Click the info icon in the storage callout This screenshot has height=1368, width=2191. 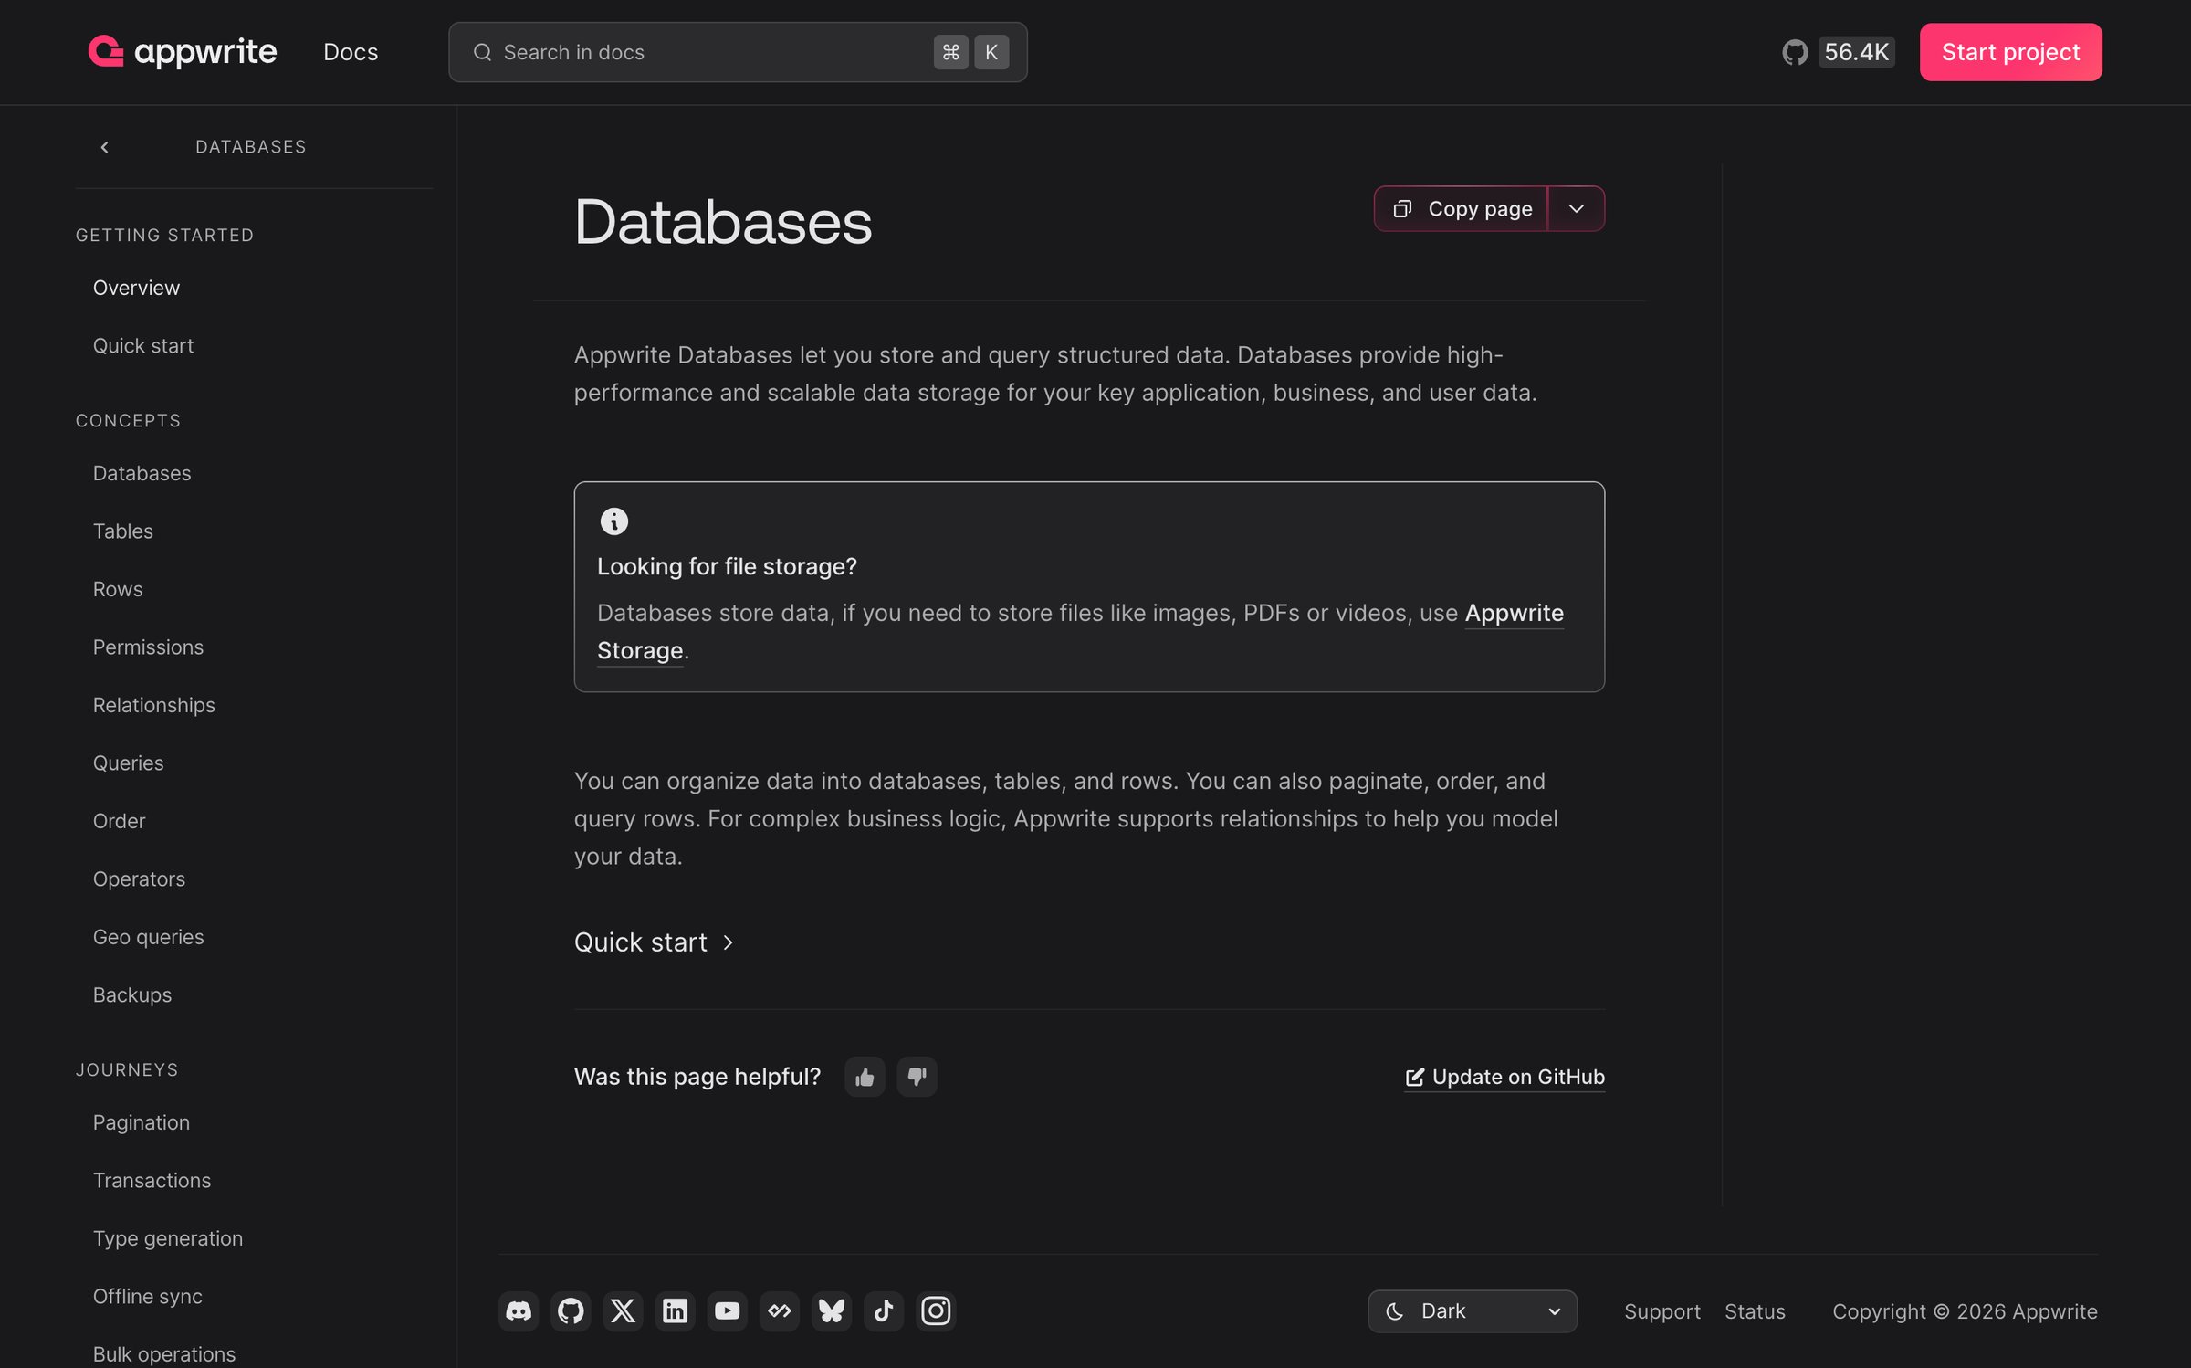613,521
